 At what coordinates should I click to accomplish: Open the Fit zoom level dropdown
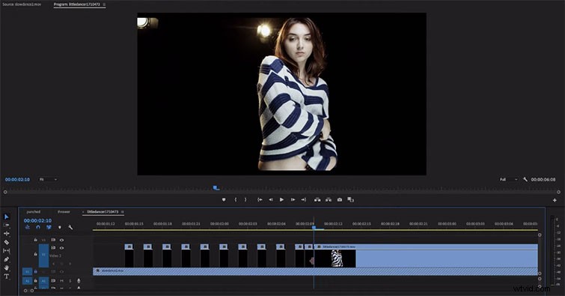click(x=48, y=179)
